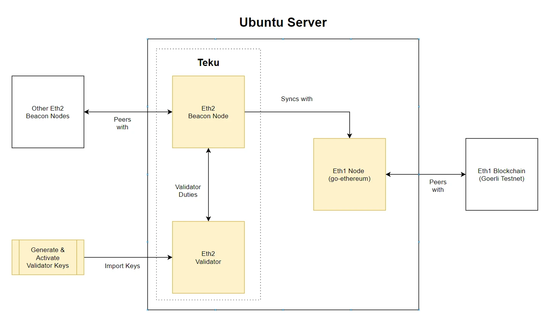Viewport: 555px width, 323px height.
Task: Select the Eth2 Validator box
Action: coord(208,257)
